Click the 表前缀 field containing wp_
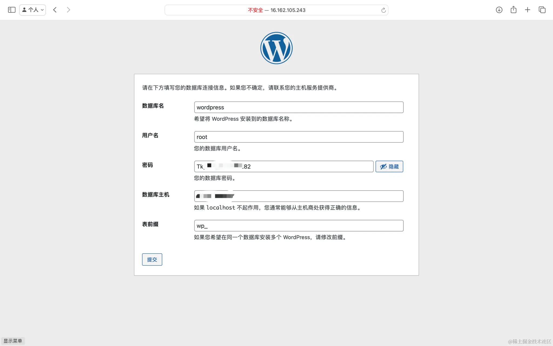 [299, 226]
